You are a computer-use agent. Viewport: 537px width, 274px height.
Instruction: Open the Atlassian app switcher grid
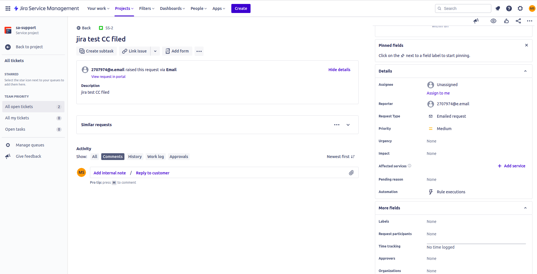[x=8, y=8]
